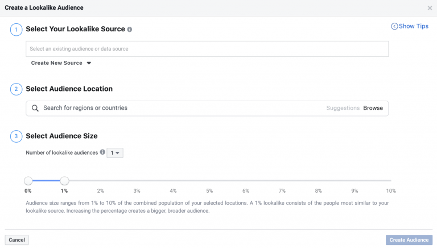
Task: Click info icon beside Select Your Lookalike Source
Action: tap(130, 29)
